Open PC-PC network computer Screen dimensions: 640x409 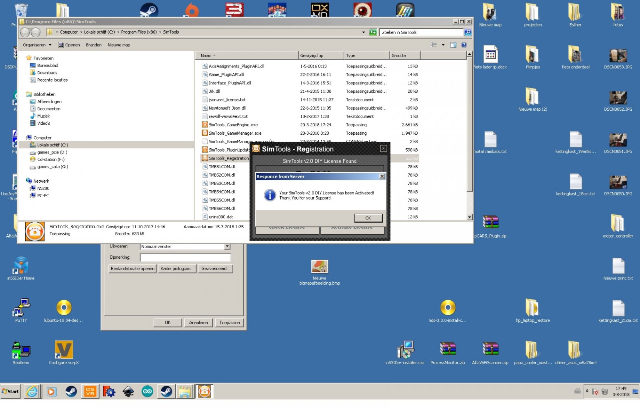[43, 196]
